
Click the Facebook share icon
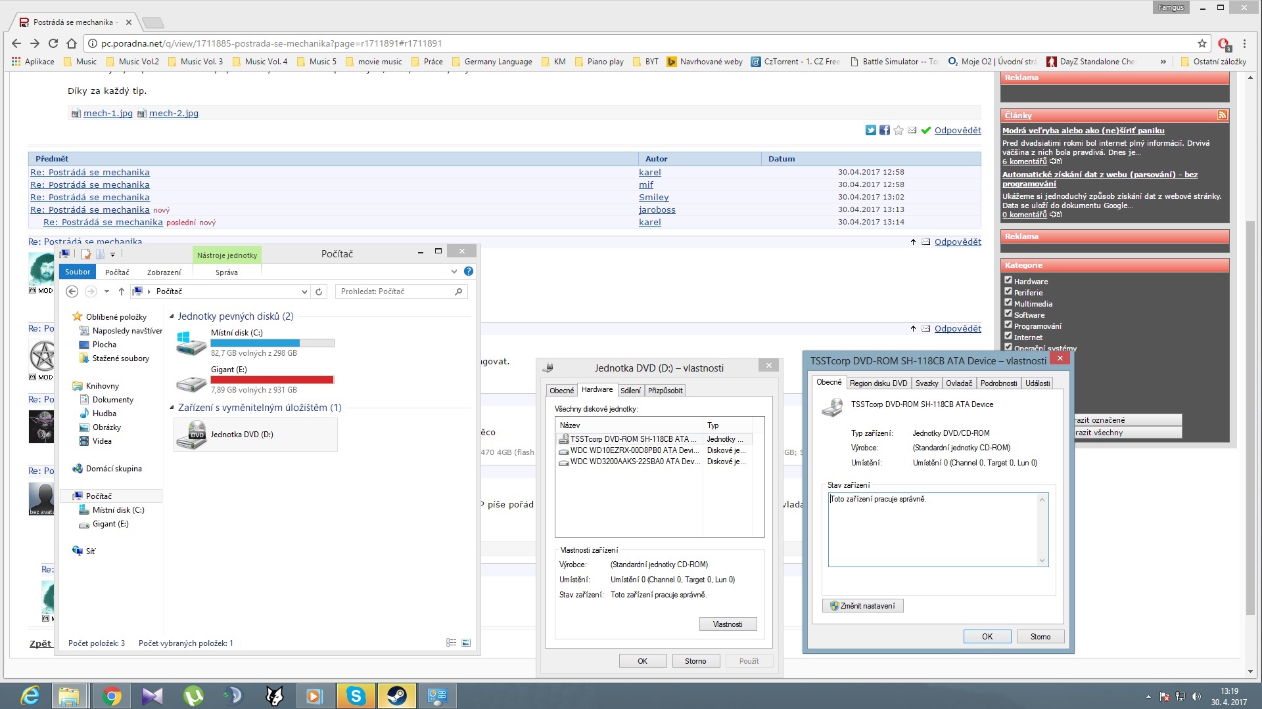[x=885, y=130]
